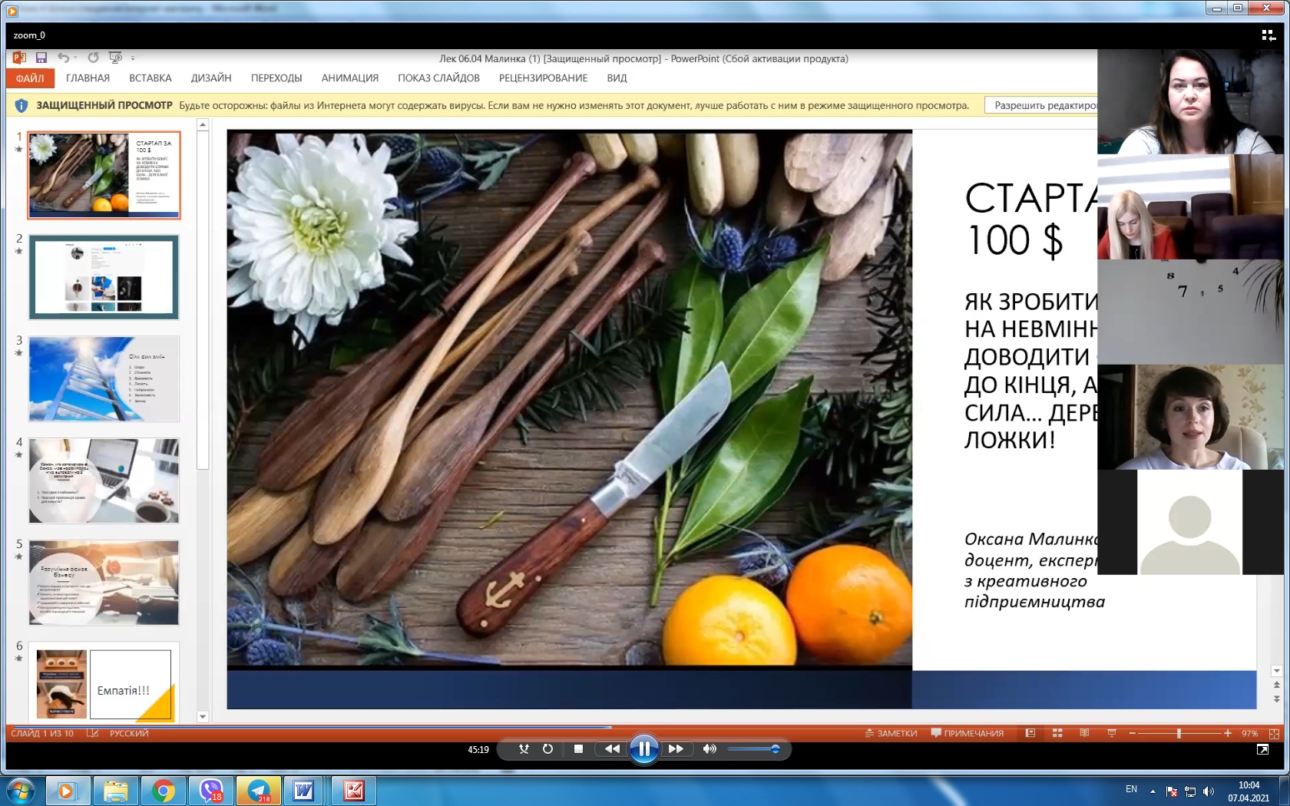
Task: Click the Разрешить редактирование button
Action: click(x=1044, y=105)
